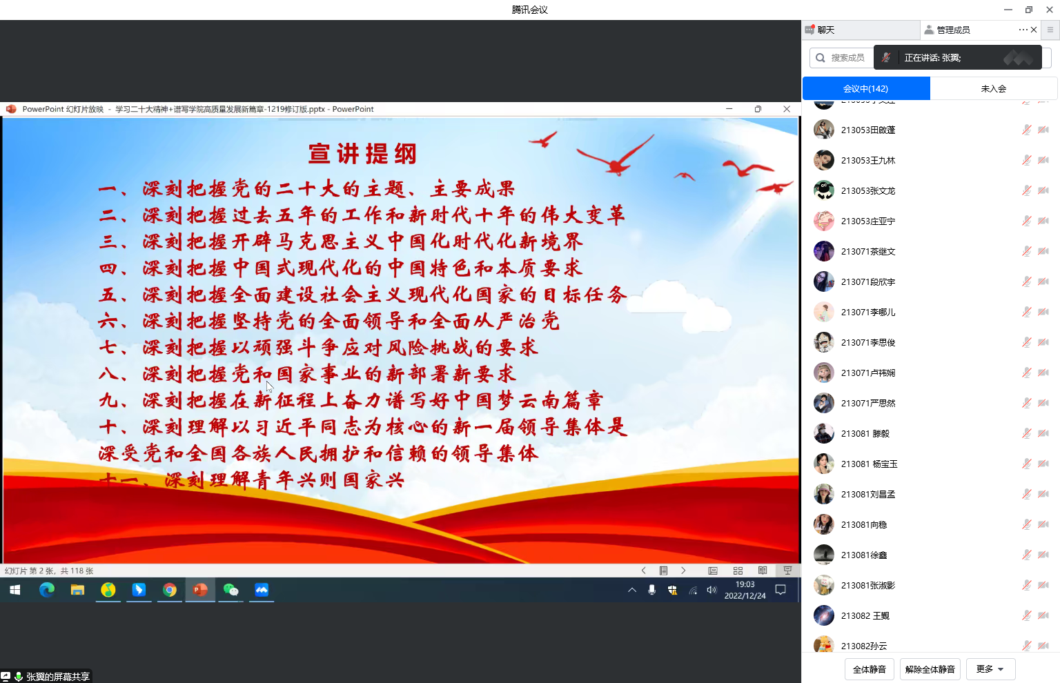Switch to the 未入会 tab
The height and width of the screenshot is (683, 1060).
[x=994, y=88]
